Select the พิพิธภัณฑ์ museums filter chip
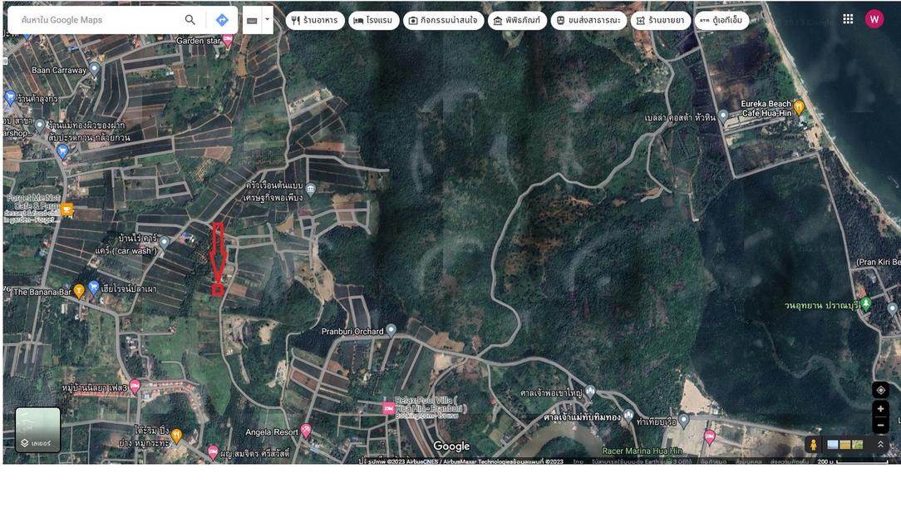The height and width of the screenshot is (532, 901). tap(517, 20)
